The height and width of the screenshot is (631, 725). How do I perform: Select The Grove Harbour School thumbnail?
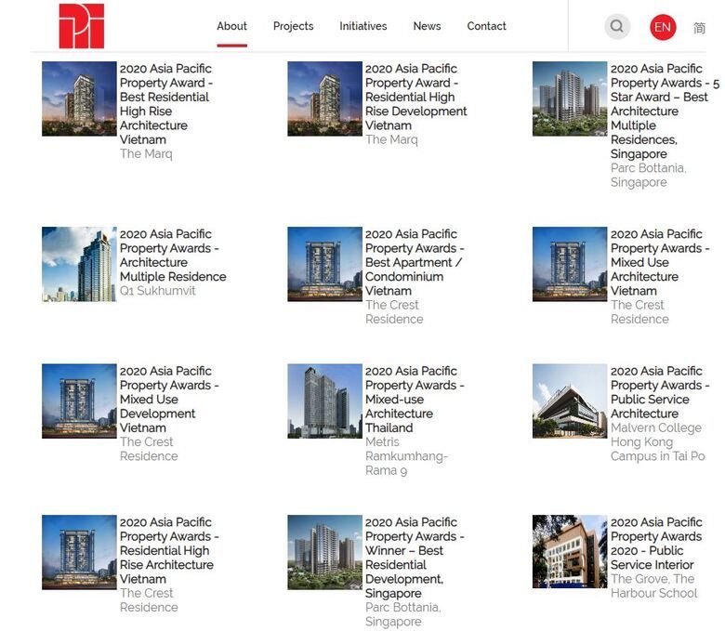569,552
